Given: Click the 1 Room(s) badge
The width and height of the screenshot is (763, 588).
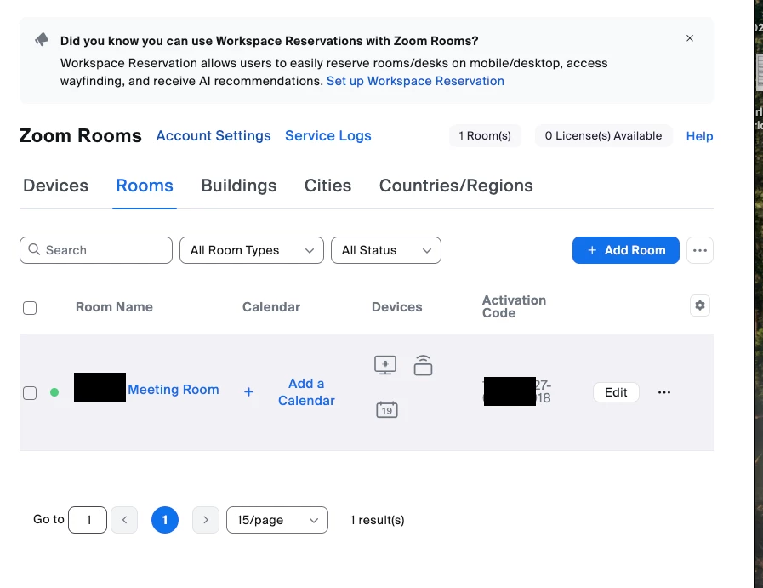Looking at the screenshot, I should 485,136.
